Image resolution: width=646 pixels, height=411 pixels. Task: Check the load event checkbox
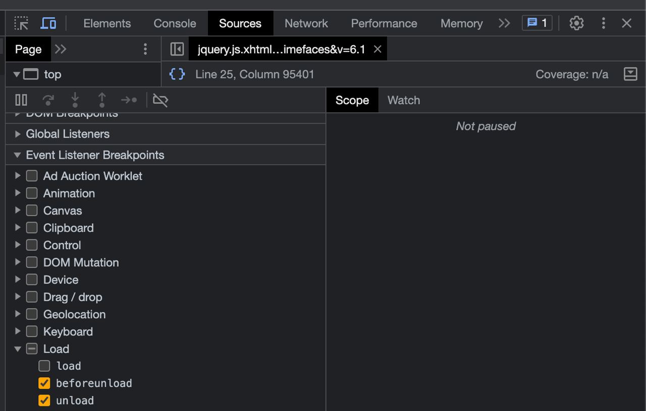pyautogui.click(x=44, y=366)
